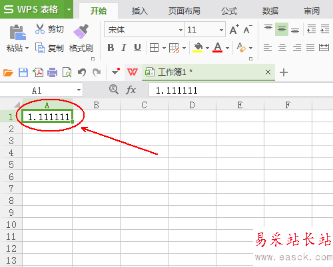Click distributed alignment icon
Screen dimensions: 333x267
[x=324, y=48]
